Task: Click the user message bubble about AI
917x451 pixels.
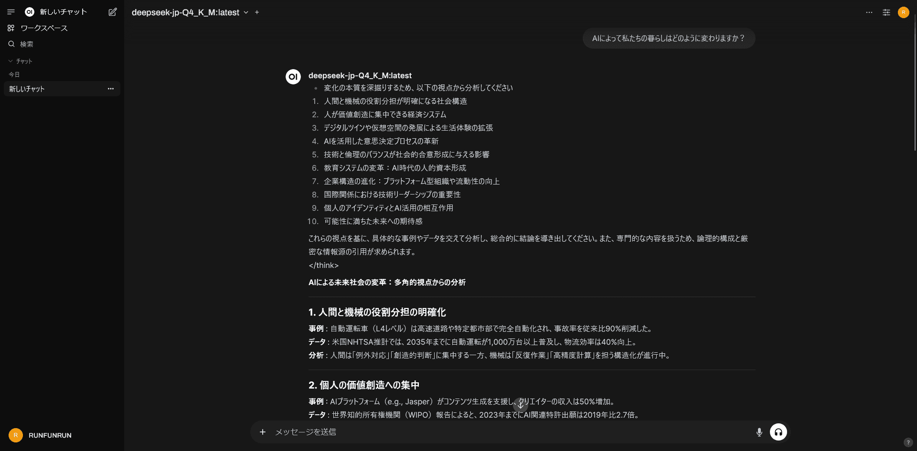Action: tap(669, 38)
